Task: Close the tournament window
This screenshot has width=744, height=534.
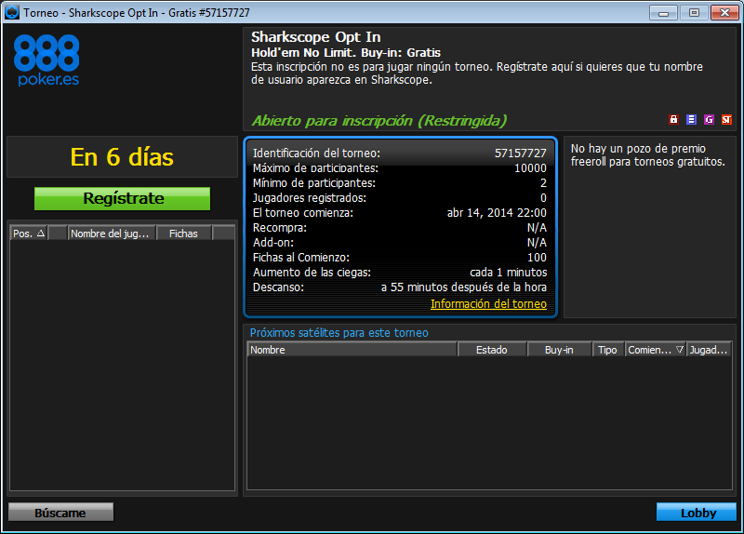Action: click(x=724, y=12)
